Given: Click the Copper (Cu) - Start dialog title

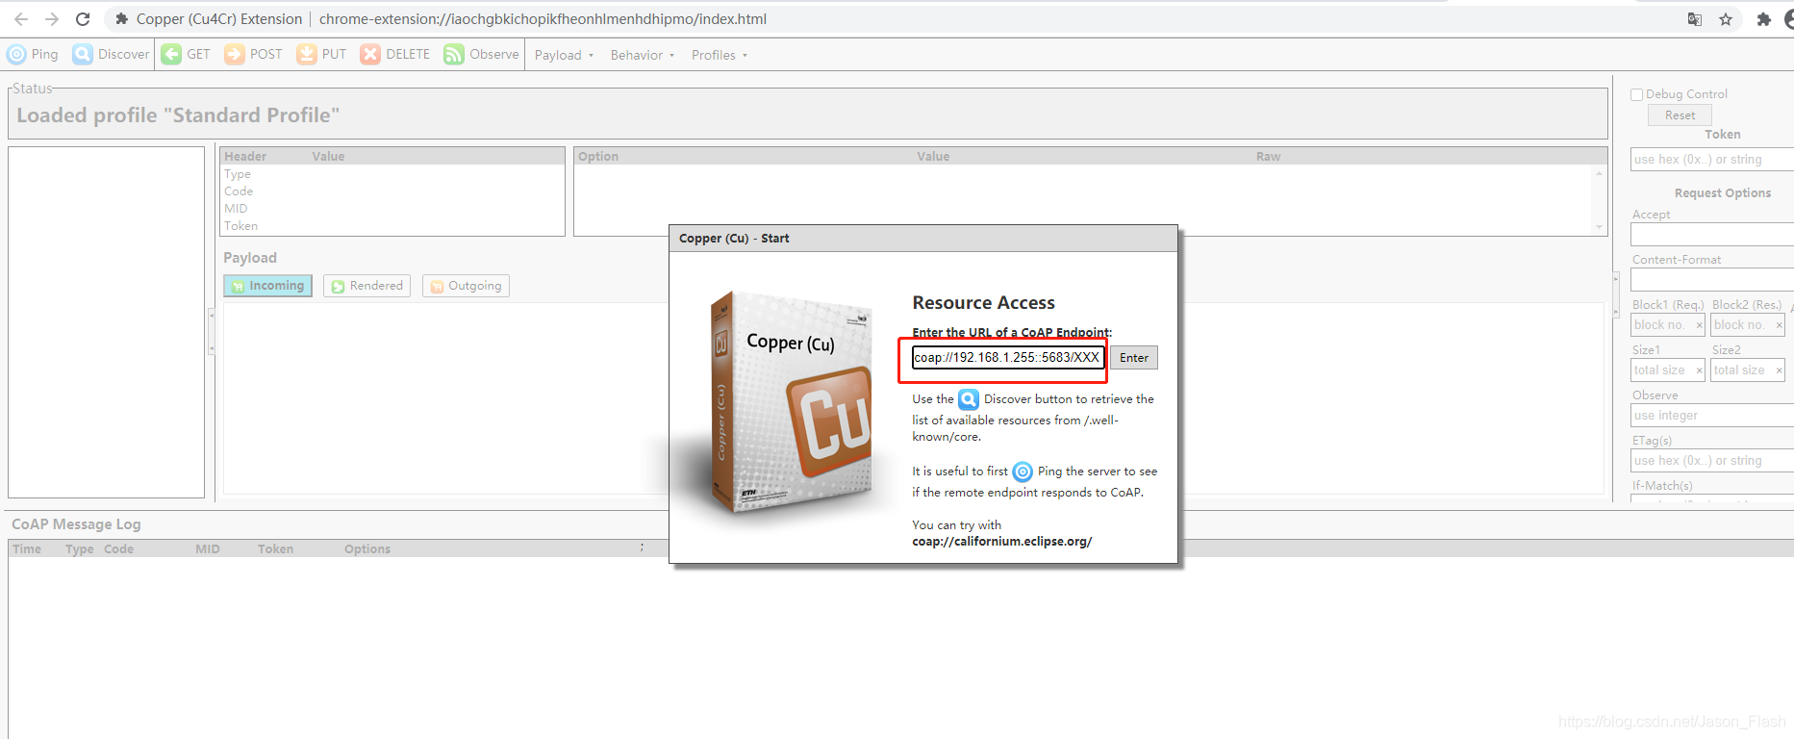Looking at the screenshot, I should [x=734, y=239].
